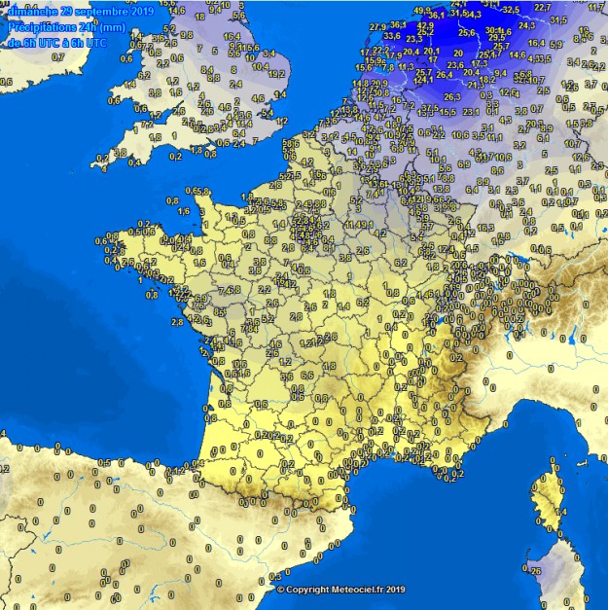Click the 0.7 value over Ireland
Screen dimensions: 608x610
coord(58,57)
